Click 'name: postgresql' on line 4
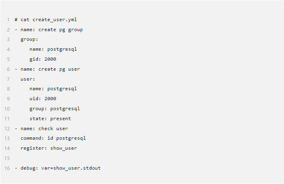Viewport: 284px width, 184px height. [x=53, y=49]
